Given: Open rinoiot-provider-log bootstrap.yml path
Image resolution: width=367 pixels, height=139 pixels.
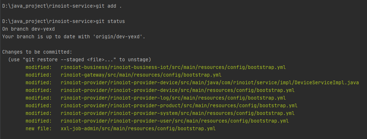Looking at the screenshot, I should 173,98.
